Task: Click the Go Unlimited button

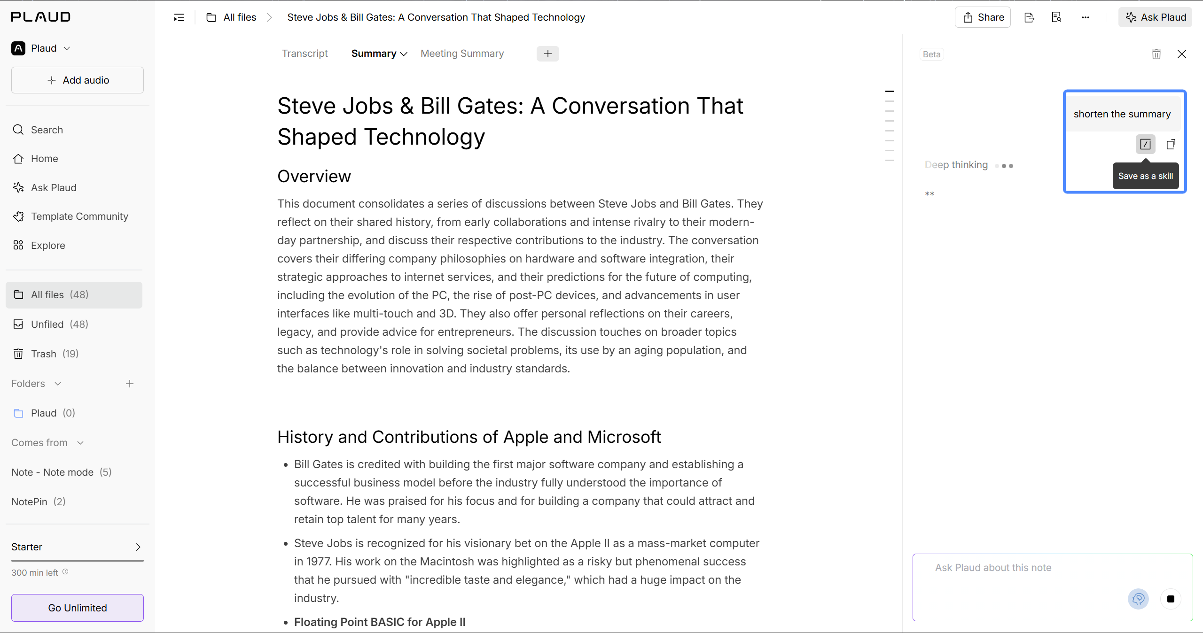Action: [x=78, y=608]
